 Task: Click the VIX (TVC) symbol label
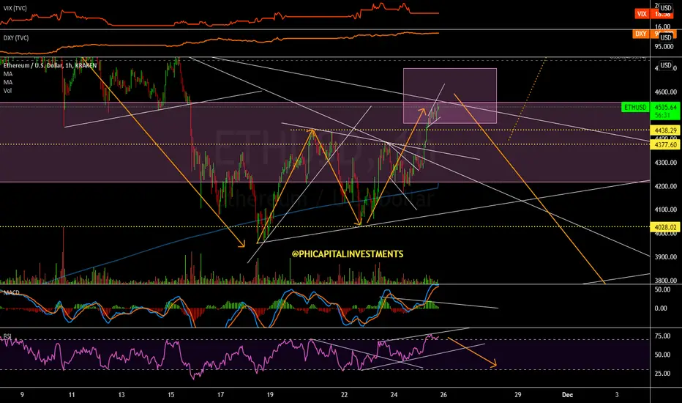[15, 8]
